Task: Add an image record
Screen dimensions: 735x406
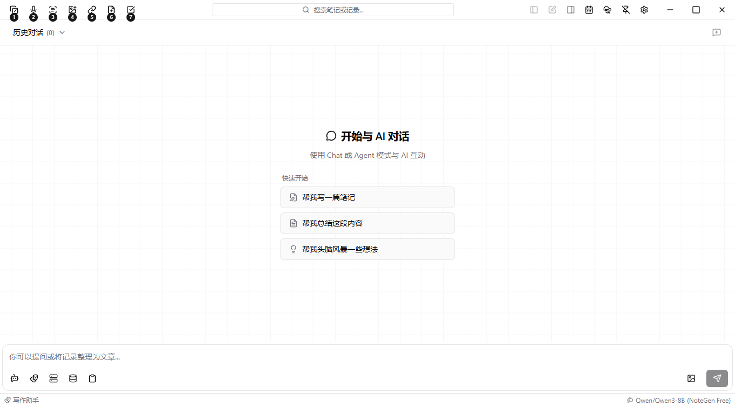Action: [72, 10]
